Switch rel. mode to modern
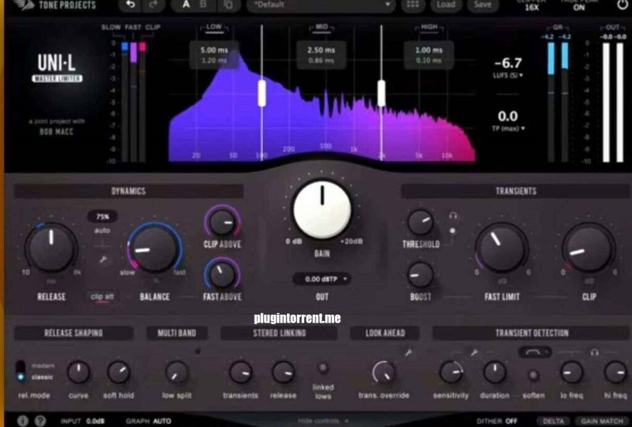This screenshot has width=632, height=427. pos(43,366)
